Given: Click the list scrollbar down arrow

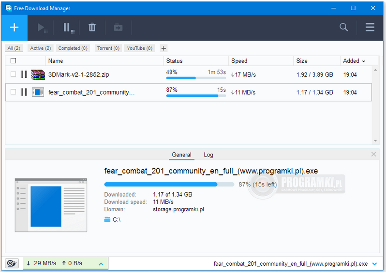Looking at the screenshot, I should pyautogui.click(x=375, y=141).
